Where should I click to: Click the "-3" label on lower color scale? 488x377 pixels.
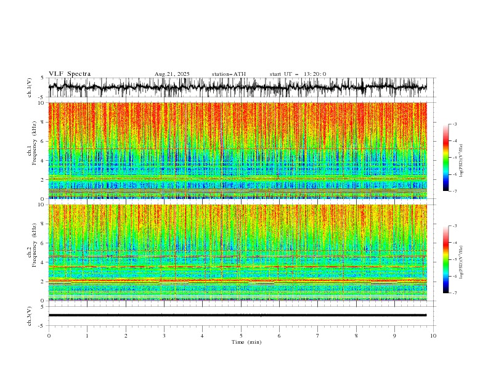[x=455, y=226]
